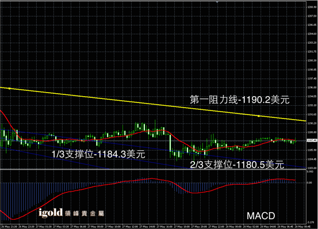Screen dimensions: 318x229
Task: Select the yellow trendline's left anchor point
Action: [x=10, y=89]
